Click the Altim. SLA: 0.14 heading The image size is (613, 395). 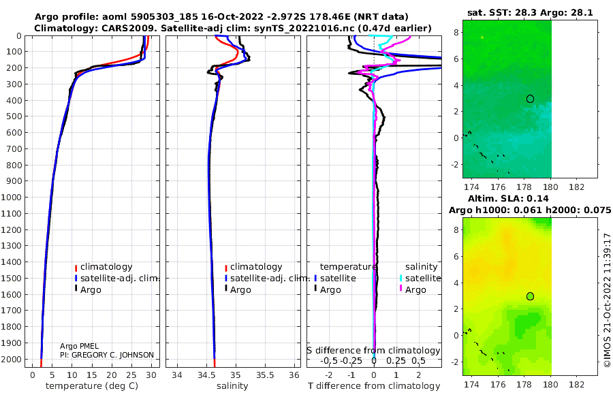pyautogui.click(x=508, y=198)
